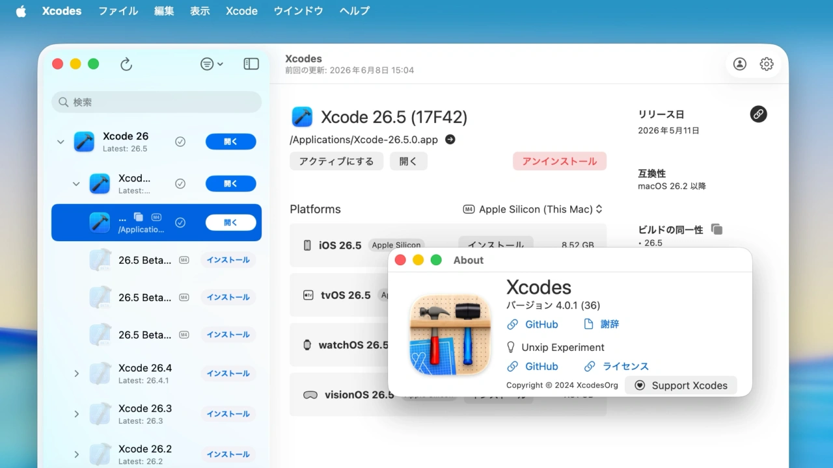Click release date text 2026年5月11日
Screen dimensions: 833x468
point(669,131)
